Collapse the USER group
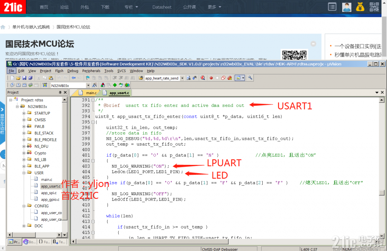This screenshot has height=251, width=387. tap(24, 173)
